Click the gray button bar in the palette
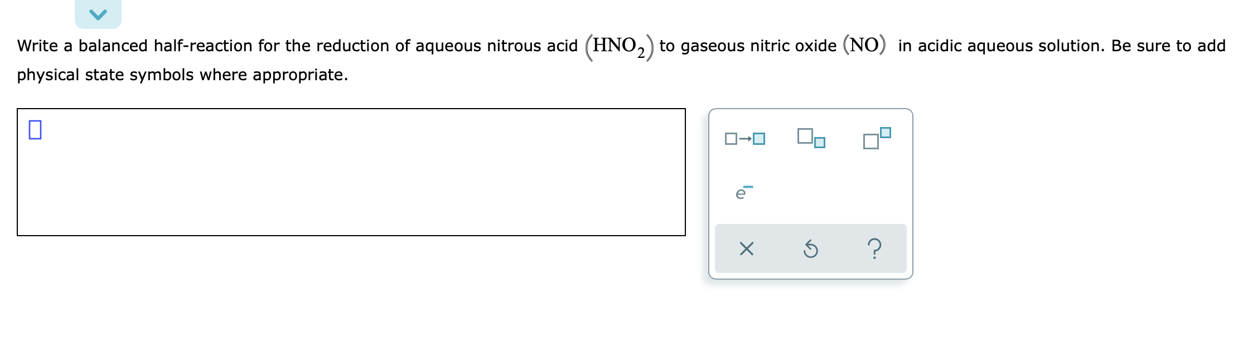This screenshot has height=361, width=1238. click(x=810, y=249)
